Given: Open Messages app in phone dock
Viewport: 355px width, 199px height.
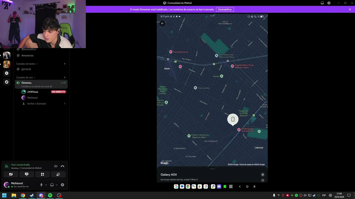Looking at the screenshot, I should click(182, 187).
